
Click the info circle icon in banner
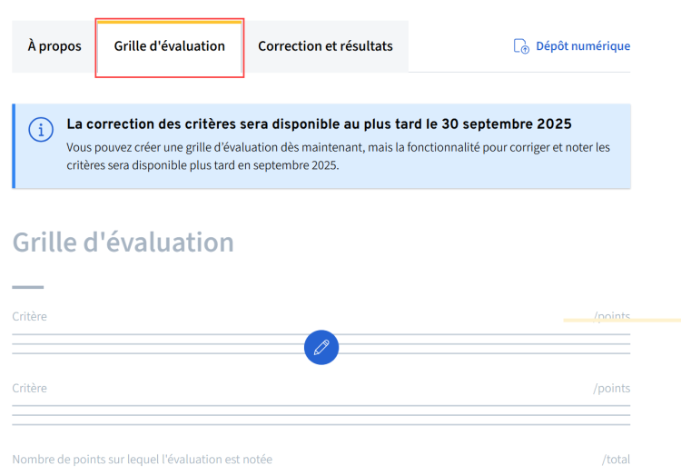coord(41,130)
